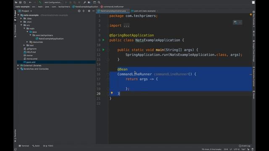Click the Open folder toolbar icon
This screenshot has width=269, height=151.
(x=16, y=3)
